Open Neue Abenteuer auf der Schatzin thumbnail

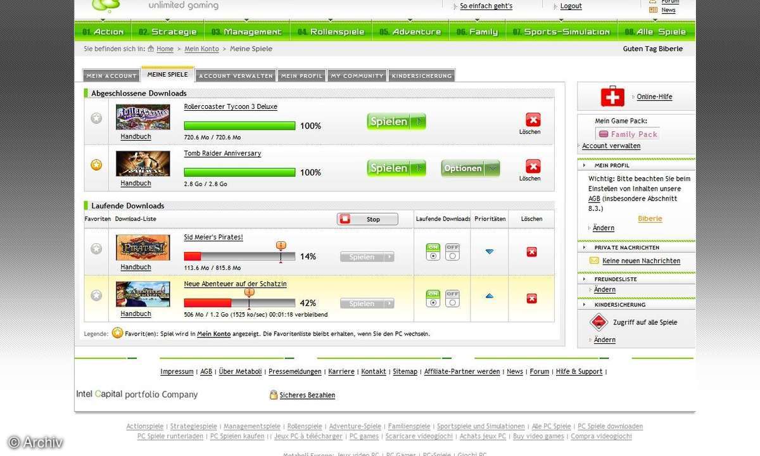[142, 294]
